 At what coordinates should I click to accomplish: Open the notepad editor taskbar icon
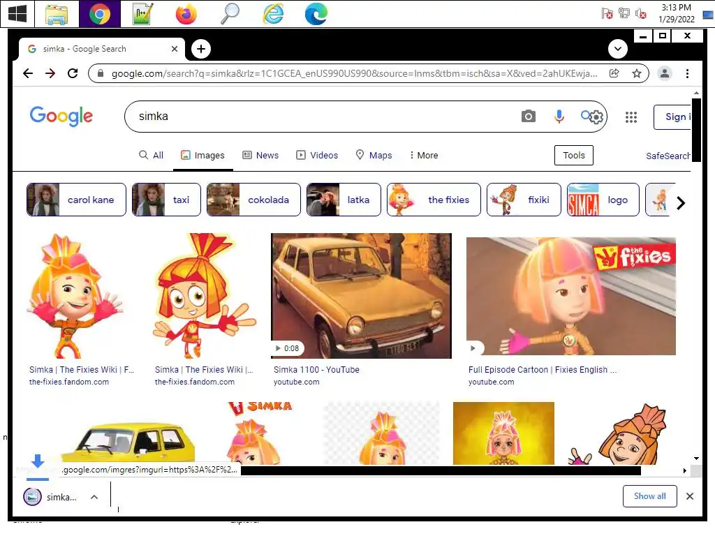(x=142, y=14)
